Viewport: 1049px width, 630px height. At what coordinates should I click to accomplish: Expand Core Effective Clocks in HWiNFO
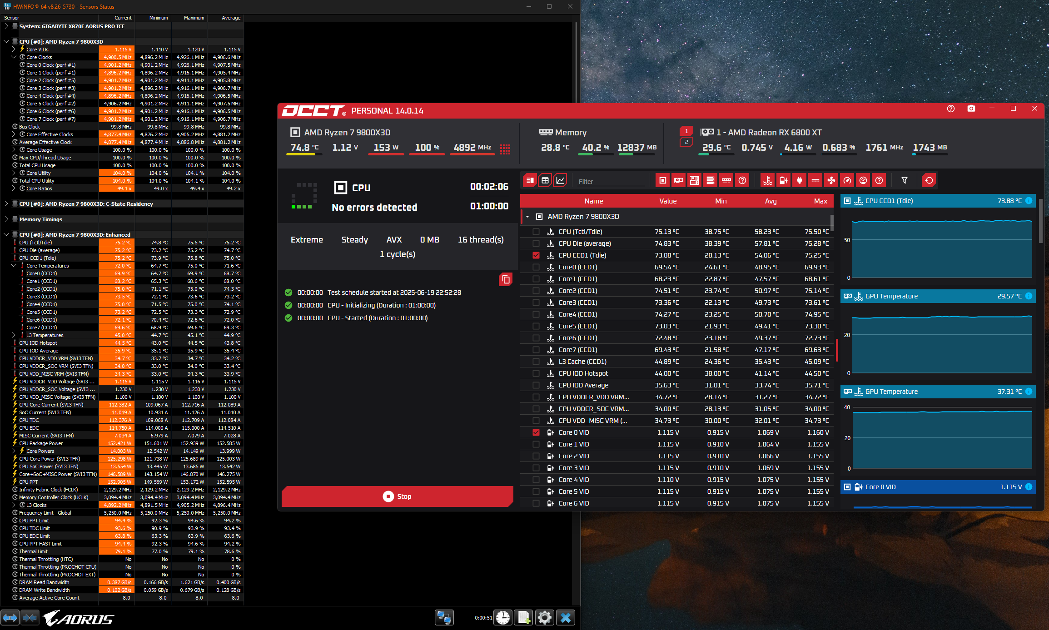(14, 134)
